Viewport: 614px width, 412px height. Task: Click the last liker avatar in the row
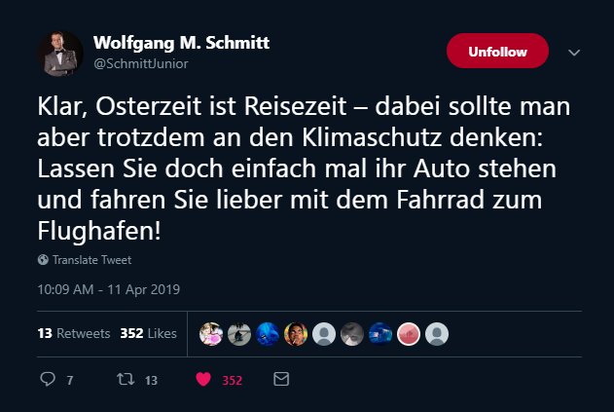(439, 334)
